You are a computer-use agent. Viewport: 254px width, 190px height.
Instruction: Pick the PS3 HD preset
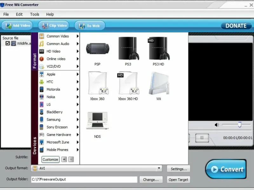tap(158, 52)
